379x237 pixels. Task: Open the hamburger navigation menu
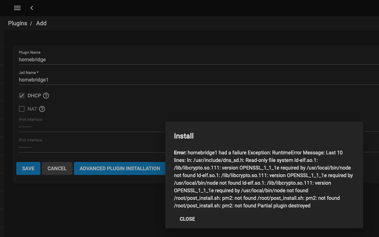click(17, 8)
